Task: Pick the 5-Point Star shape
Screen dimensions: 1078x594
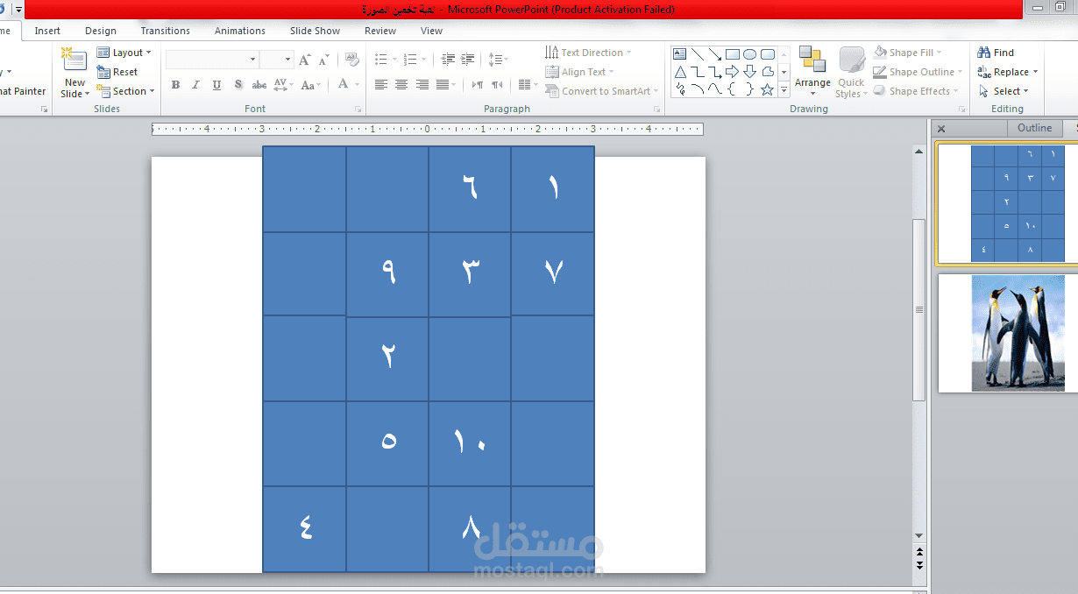Action: coord(768,89)
